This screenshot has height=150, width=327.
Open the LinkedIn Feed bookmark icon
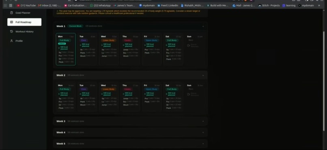[x=159, y=6]
